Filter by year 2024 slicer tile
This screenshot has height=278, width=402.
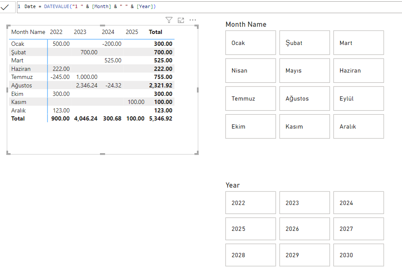tap(358, 202)
